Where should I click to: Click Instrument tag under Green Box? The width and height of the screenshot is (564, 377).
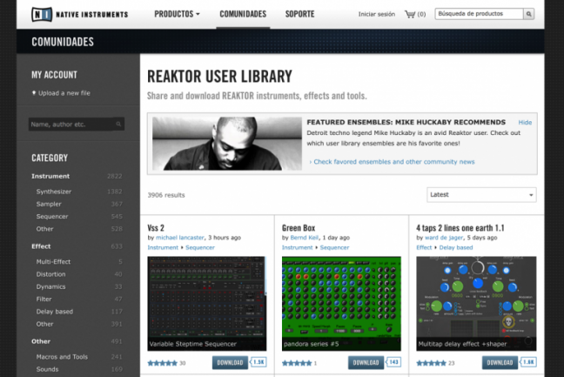click(x=298, y=247)
